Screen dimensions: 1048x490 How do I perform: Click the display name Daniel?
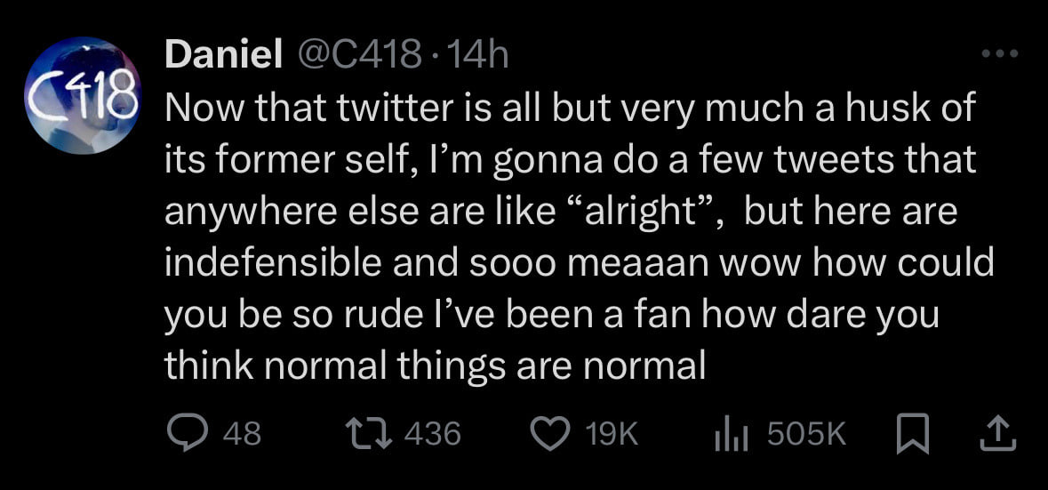(223, 56)
